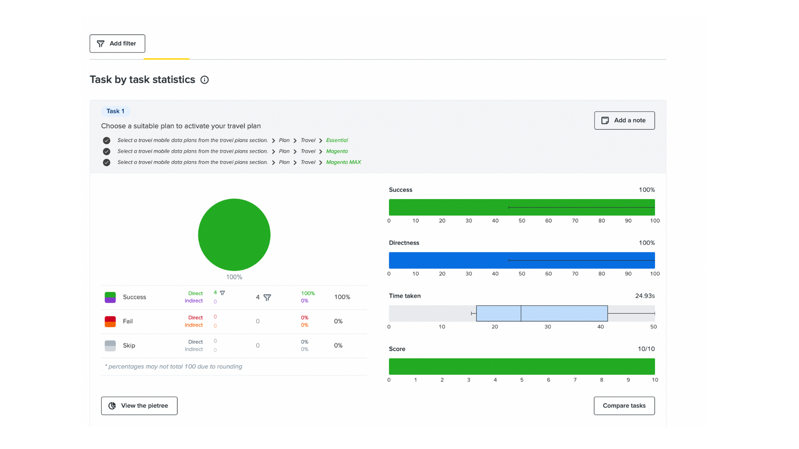The height and width of the screenshot is (449, 799).
Task: Click filter icon next to direct success count
Action: pyautogui.click(x=222, y=293)
